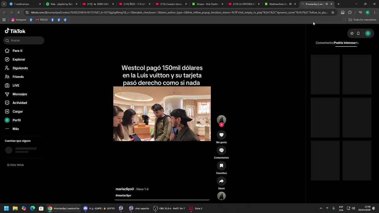
Task: Open the INGLES bookmark
Action: (x=41, y=20)
